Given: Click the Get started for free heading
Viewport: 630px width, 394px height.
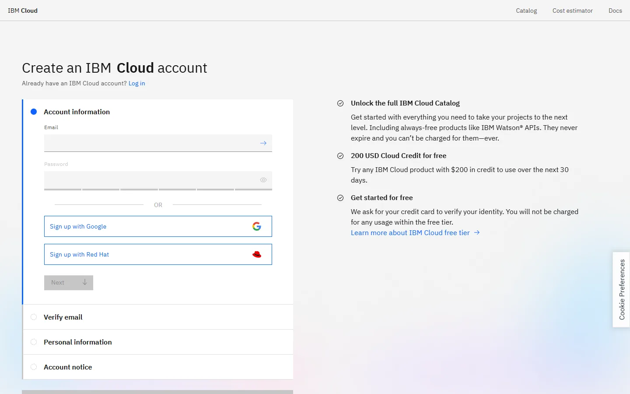Looking at the screenshot, I should tap(382, 197).
